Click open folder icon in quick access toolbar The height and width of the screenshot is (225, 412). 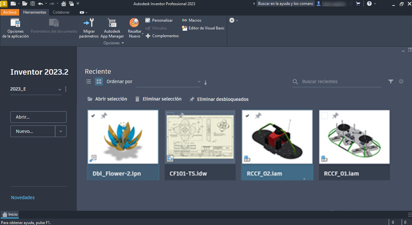[25, 4]
